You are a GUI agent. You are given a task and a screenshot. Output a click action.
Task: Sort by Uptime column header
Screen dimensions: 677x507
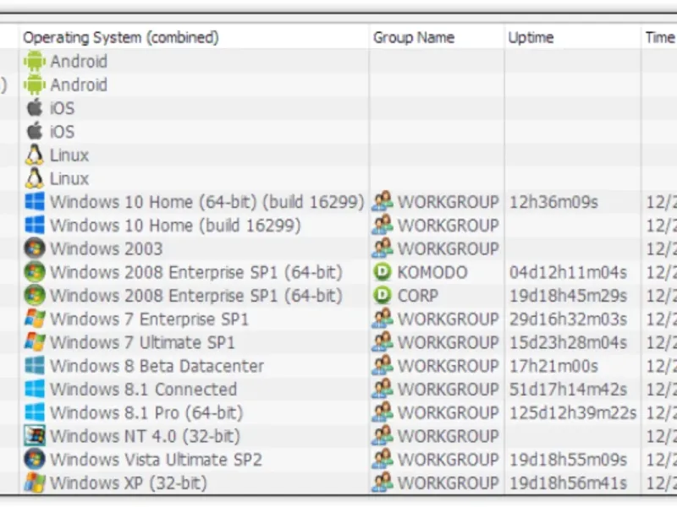point(573,37)
